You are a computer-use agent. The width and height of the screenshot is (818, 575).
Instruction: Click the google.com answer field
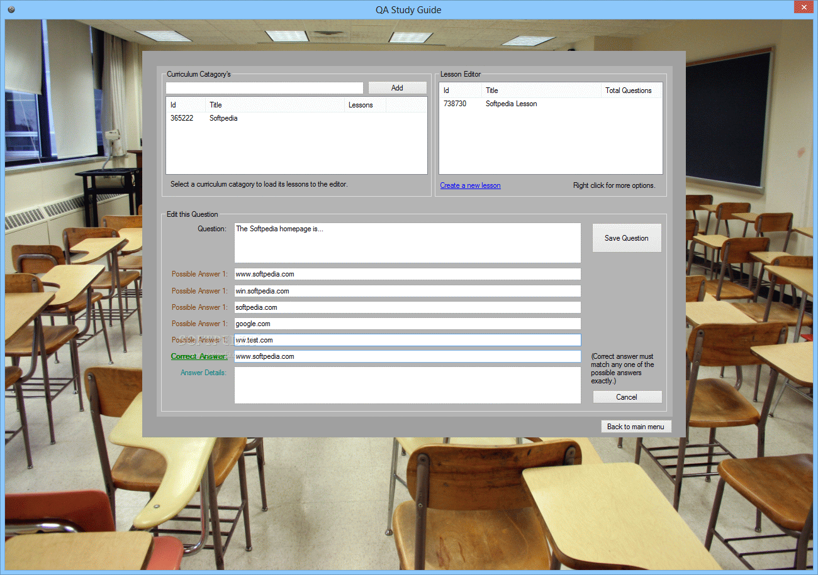pyautogui.click(x=408, y=324)
